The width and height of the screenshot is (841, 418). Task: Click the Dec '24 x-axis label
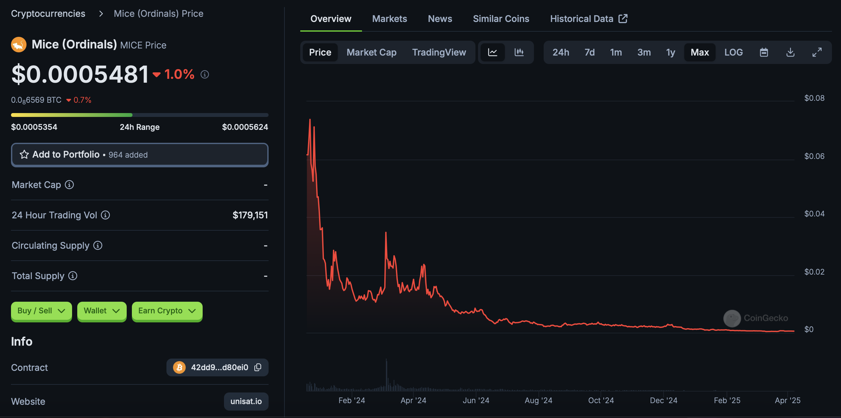(664, 400)
